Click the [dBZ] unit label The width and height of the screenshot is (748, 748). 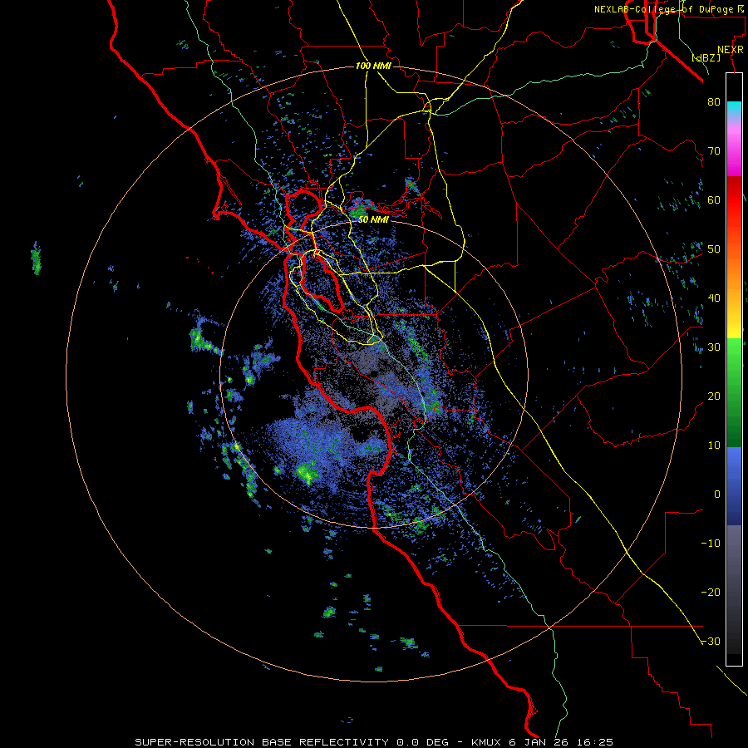pyautogui.click(x=706, y=57)
